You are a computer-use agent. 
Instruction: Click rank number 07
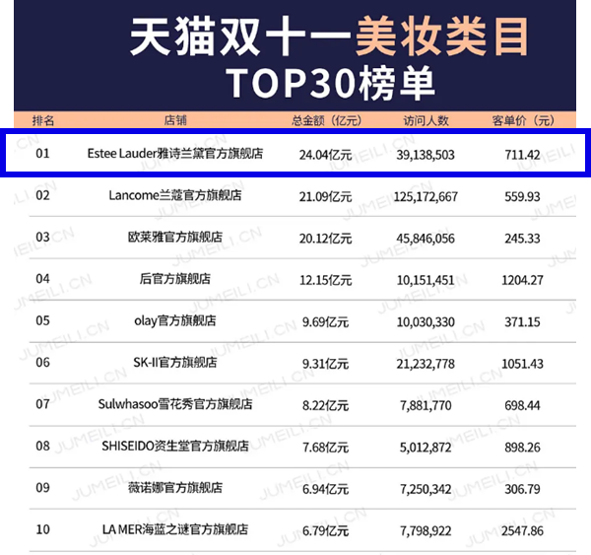(x=42, y=404)
